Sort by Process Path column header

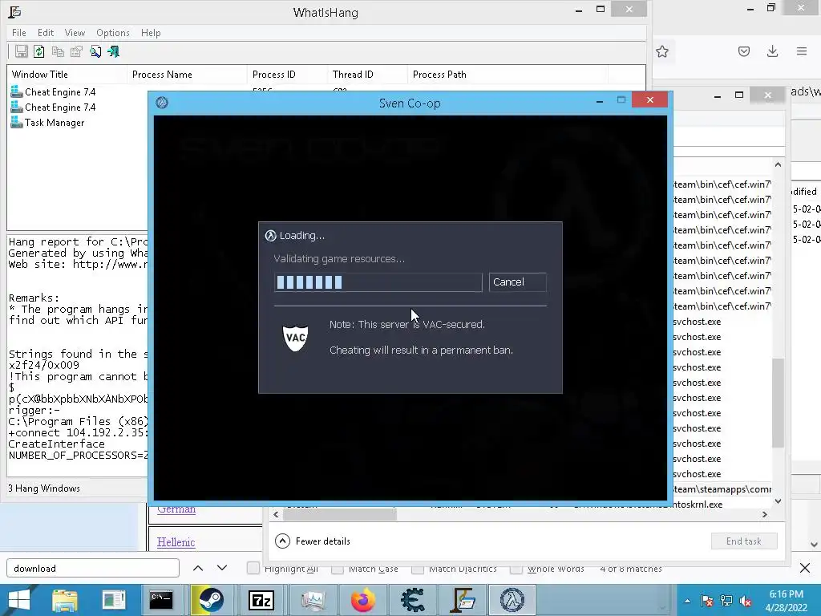click(x=508, y=75)
